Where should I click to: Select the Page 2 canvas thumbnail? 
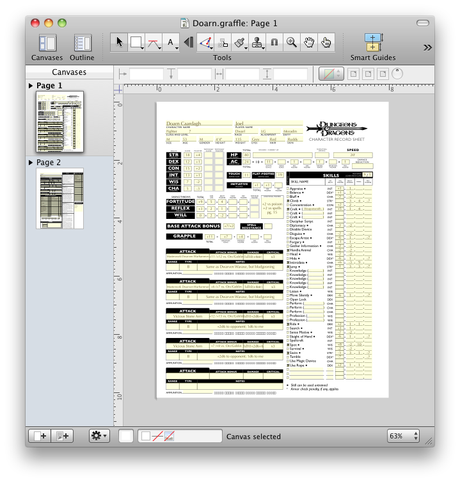[x=59, y=198]
